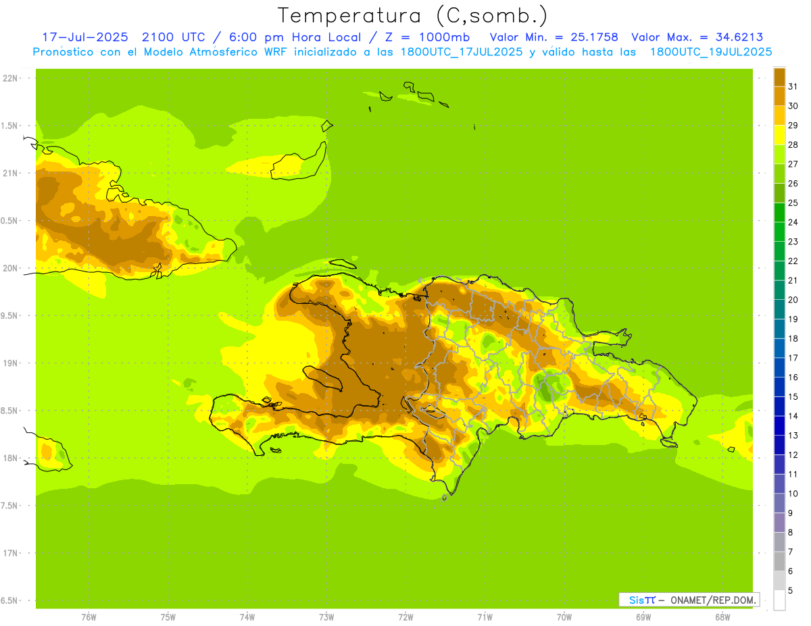
Task: Click the "22N" latitude axis label
Action: (10, 78)
